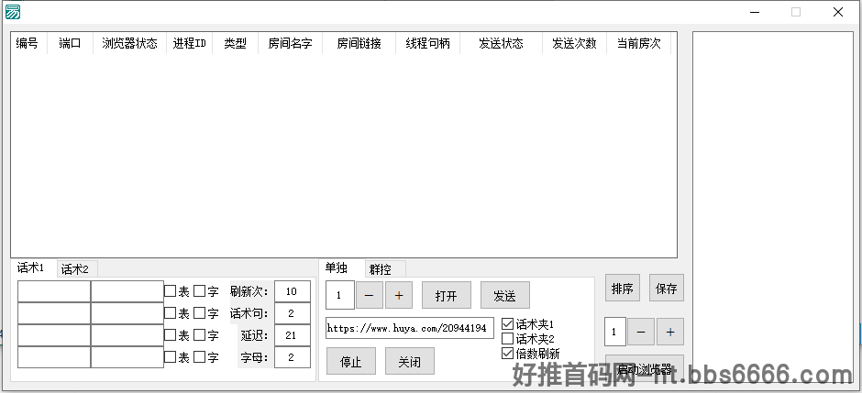Image resolution: width=862 pixels, height=393 pixels.
Task: Check the 表 box in the 延迟 row
Action: tap(171, 334)
